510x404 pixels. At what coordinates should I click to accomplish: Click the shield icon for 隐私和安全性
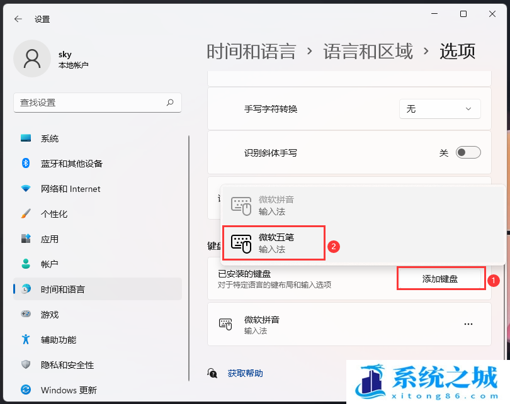click(26, 364)
